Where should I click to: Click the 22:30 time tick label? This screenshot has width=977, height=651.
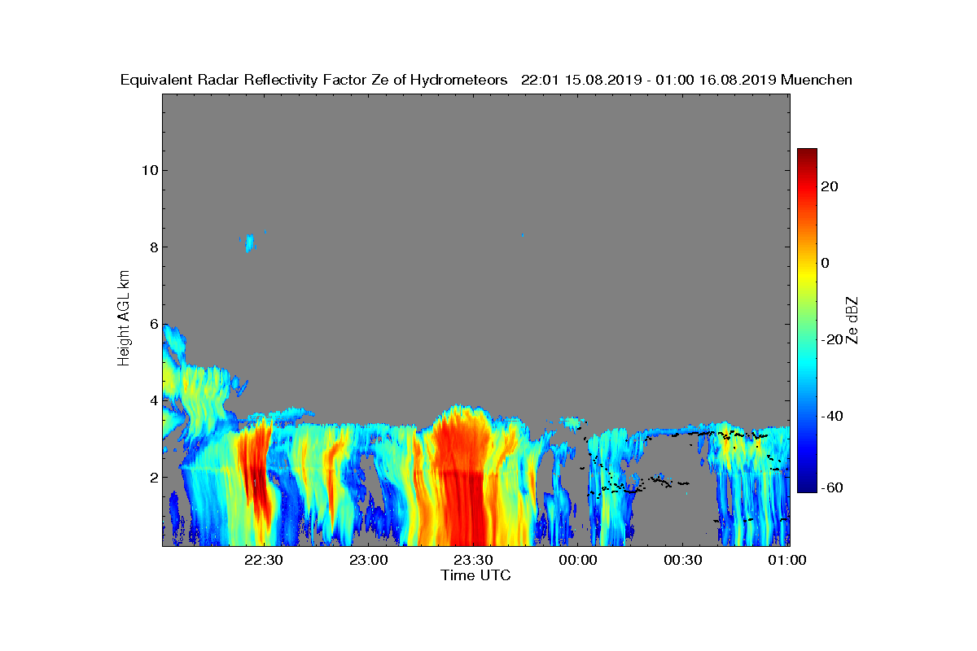coord(263,560)
